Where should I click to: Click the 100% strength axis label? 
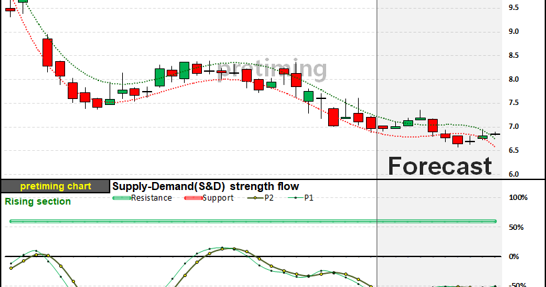[518, 198]
